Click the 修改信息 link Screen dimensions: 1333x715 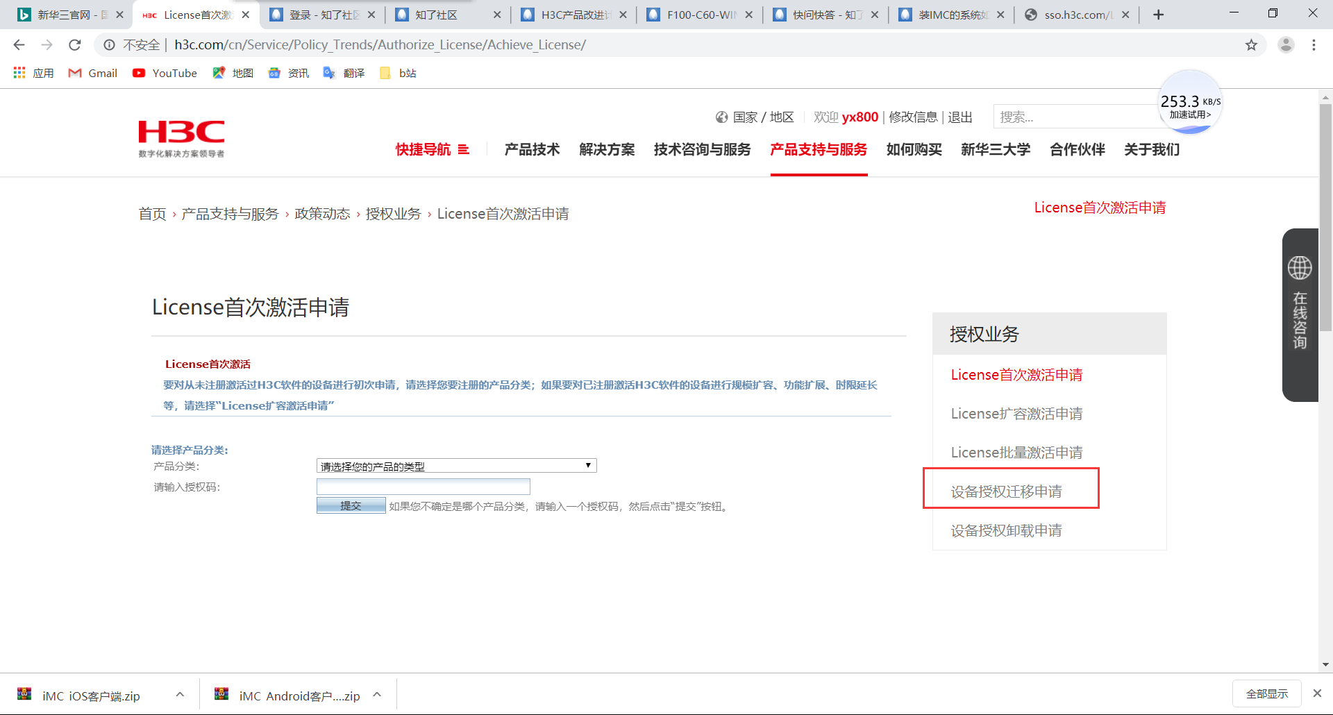(x=913, y=117)
